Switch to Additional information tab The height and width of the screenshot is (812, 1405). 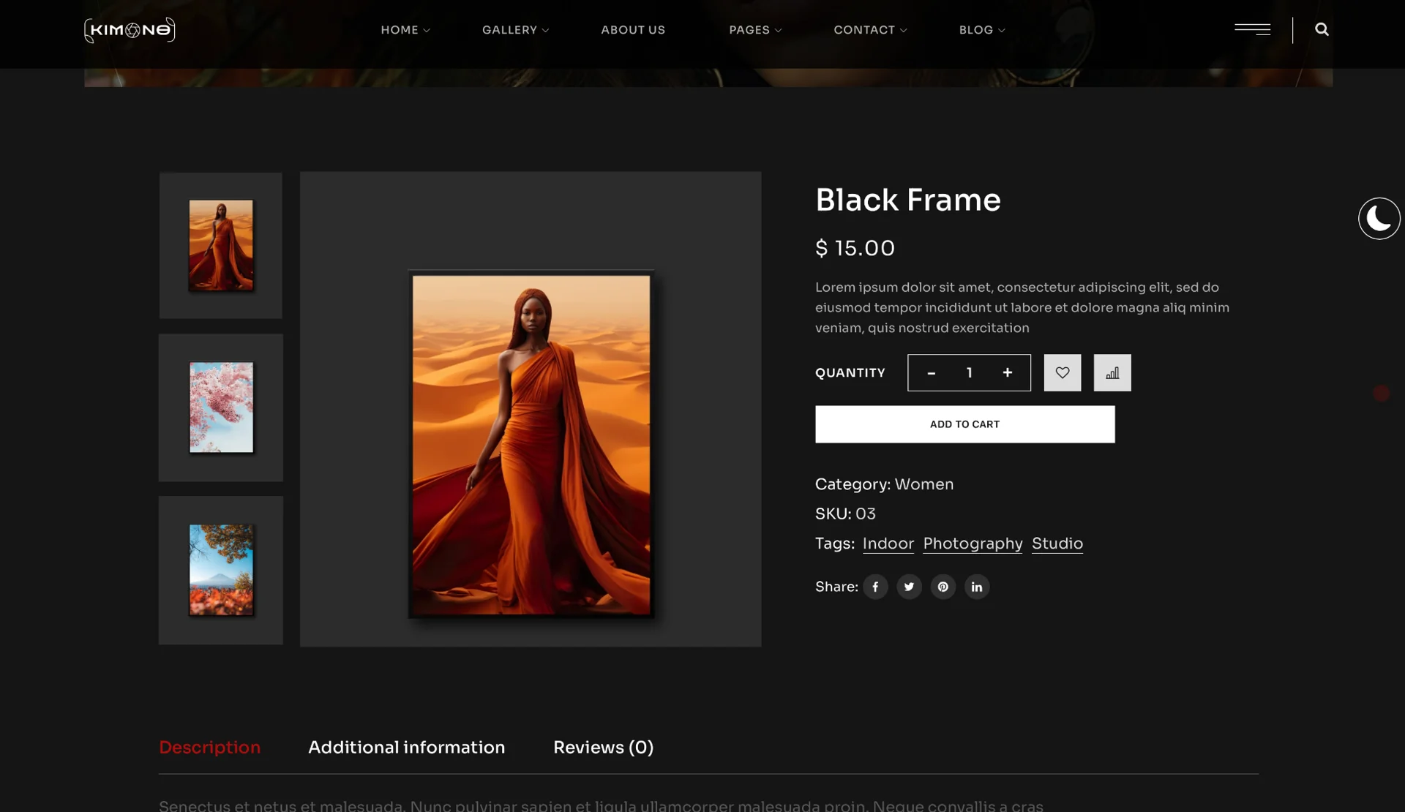point(406,747)
